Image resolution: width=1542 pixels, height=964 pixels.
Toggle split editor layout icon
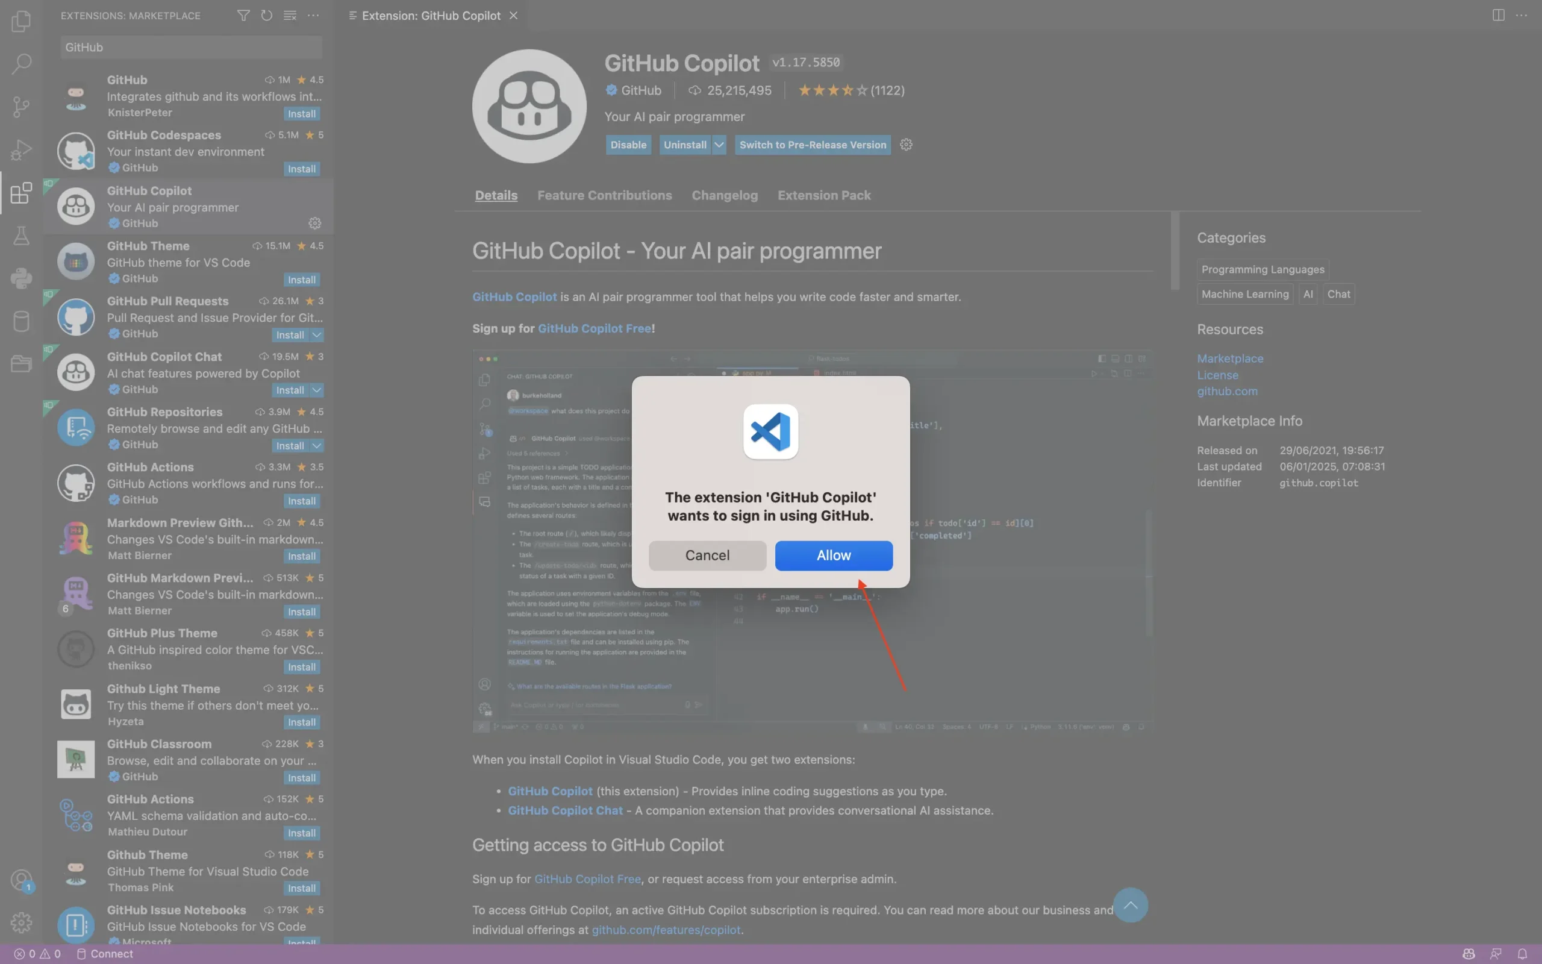1498,15
